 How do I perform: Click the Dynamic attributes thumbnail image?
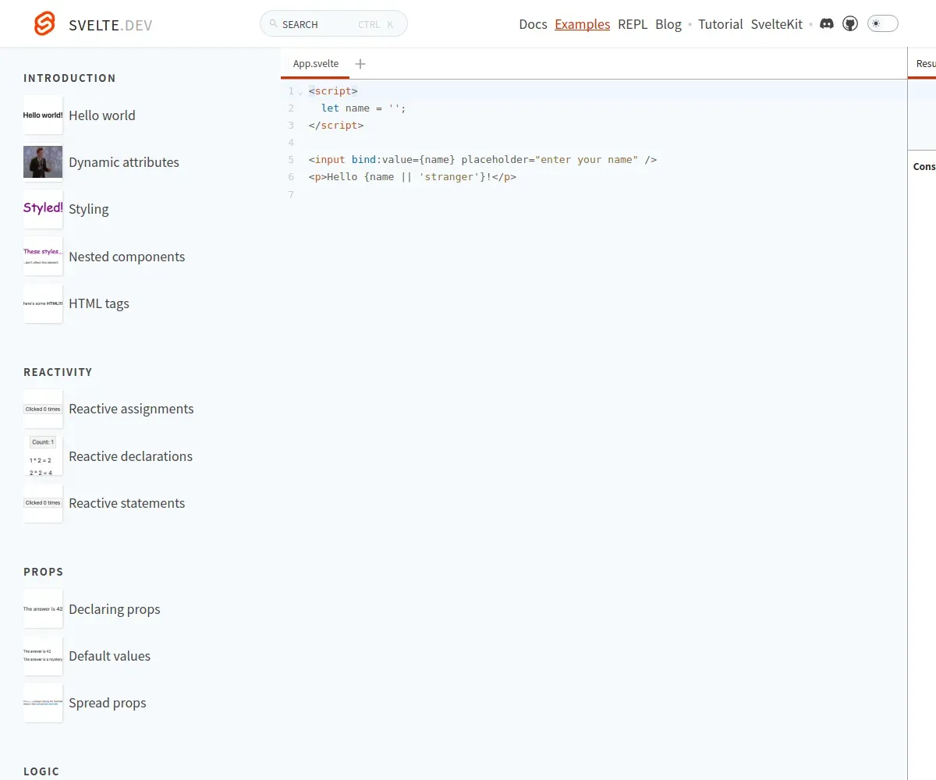coord(43,162)
